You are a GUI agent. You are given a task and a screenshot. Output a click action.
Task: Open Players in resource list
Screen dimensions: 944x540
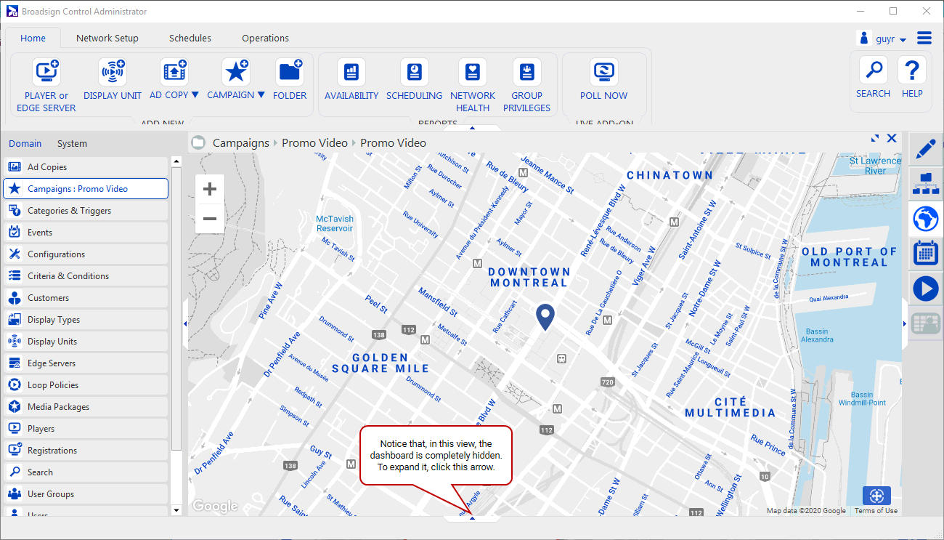coord(86,429)
